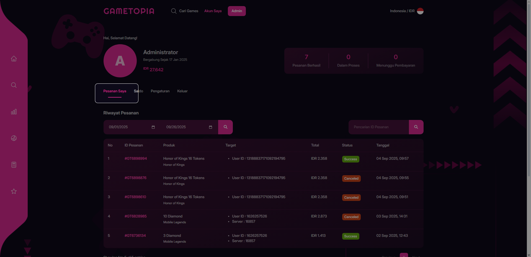Search orders by date range button
Screen dimensions: 531x257
225,127
